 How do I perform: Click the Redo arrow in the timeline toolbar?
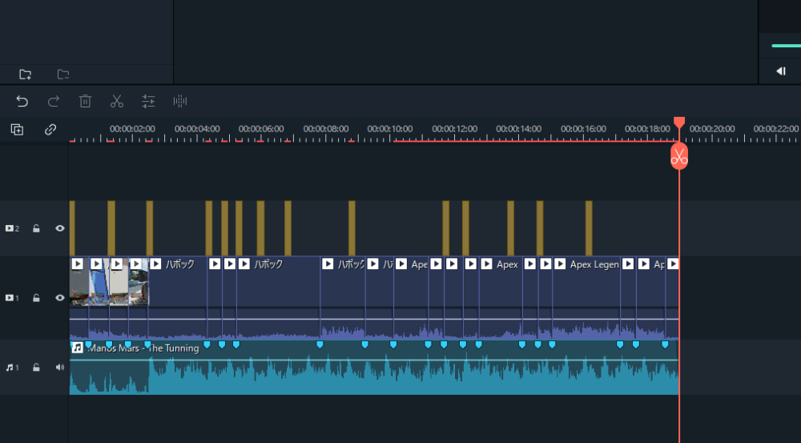[54, 101]
